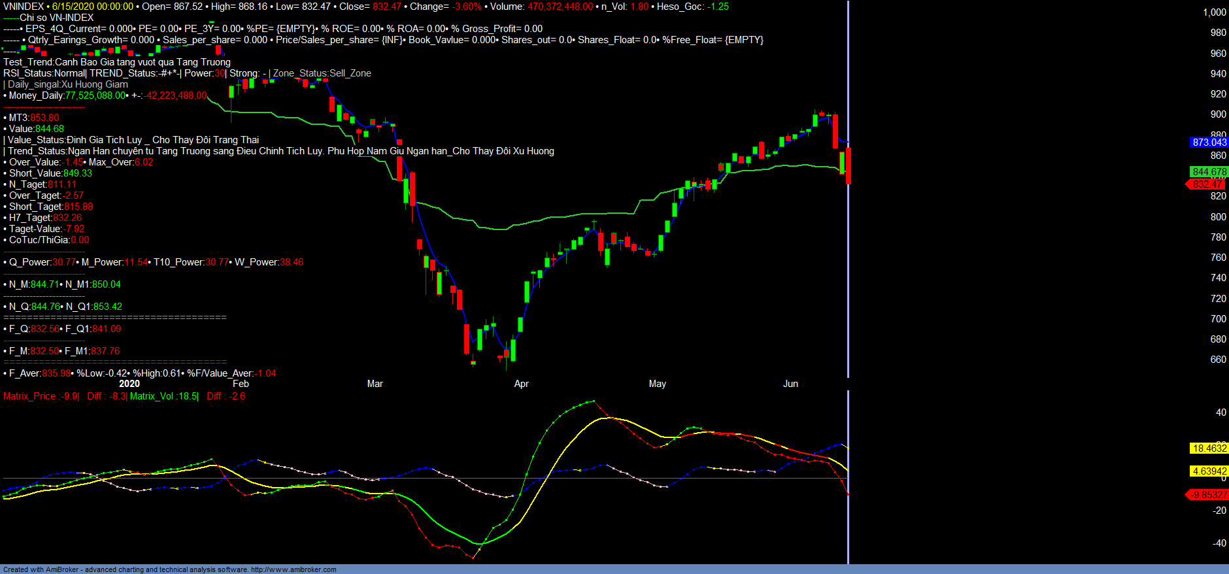Viewport: 1229px width, 574px height.
Task: Click the blue 873.043 price tag
Action: pos(1209,143)
